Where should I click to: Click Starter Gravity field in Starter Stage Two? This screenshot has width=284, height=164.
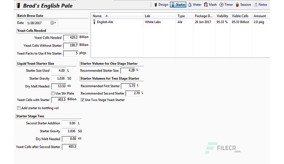[x=69, y=131]
